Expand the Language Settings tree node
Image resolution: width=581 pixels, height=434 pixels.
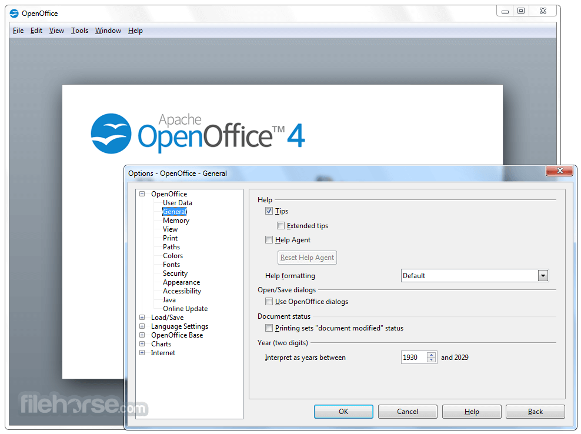click(142, 326)
